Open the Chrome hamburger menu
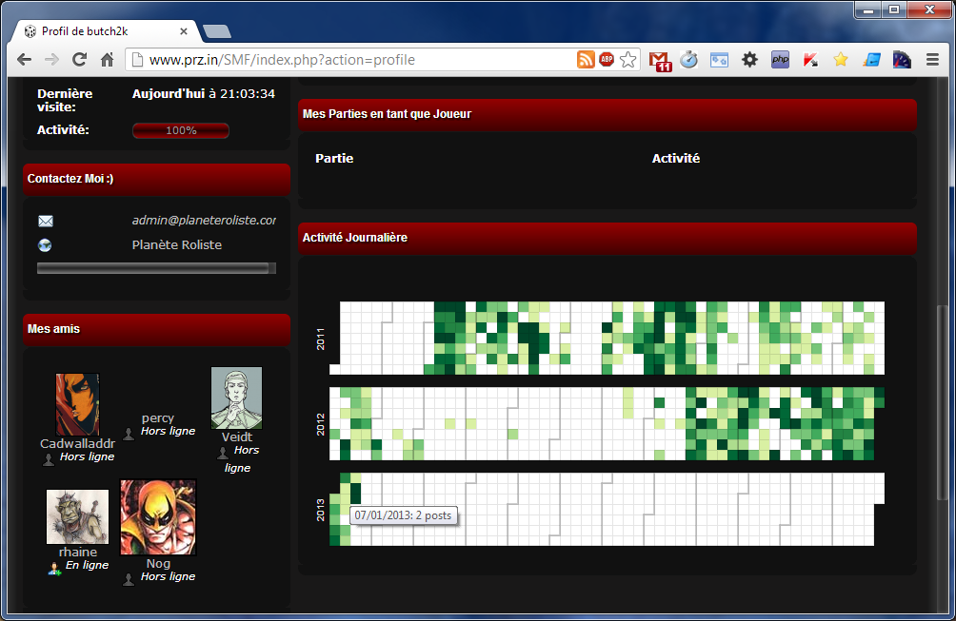This screenshot has height=621, width=956. pos(932,60)
